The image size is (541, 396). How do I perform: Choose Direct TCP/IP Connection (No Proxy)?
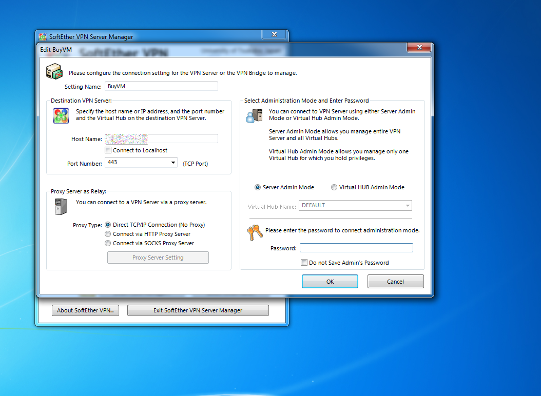click(108, 225)
